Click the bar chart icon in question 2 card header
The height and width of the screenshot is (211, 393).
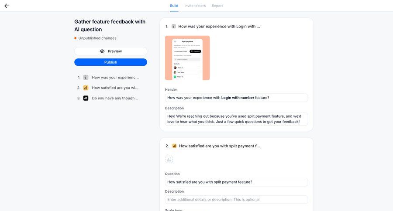[174, 146]
